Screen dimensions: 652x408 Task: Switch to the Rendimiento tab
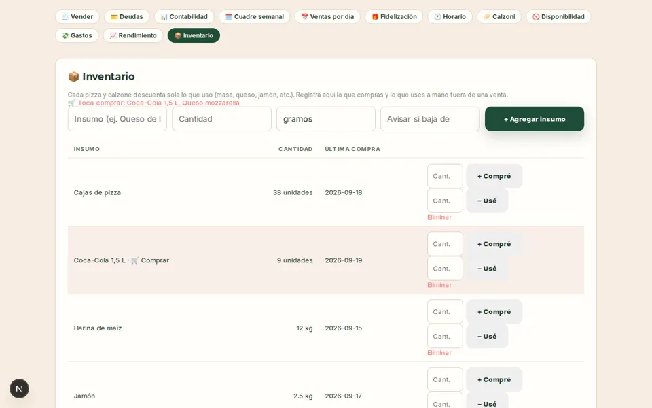[133, 35]
